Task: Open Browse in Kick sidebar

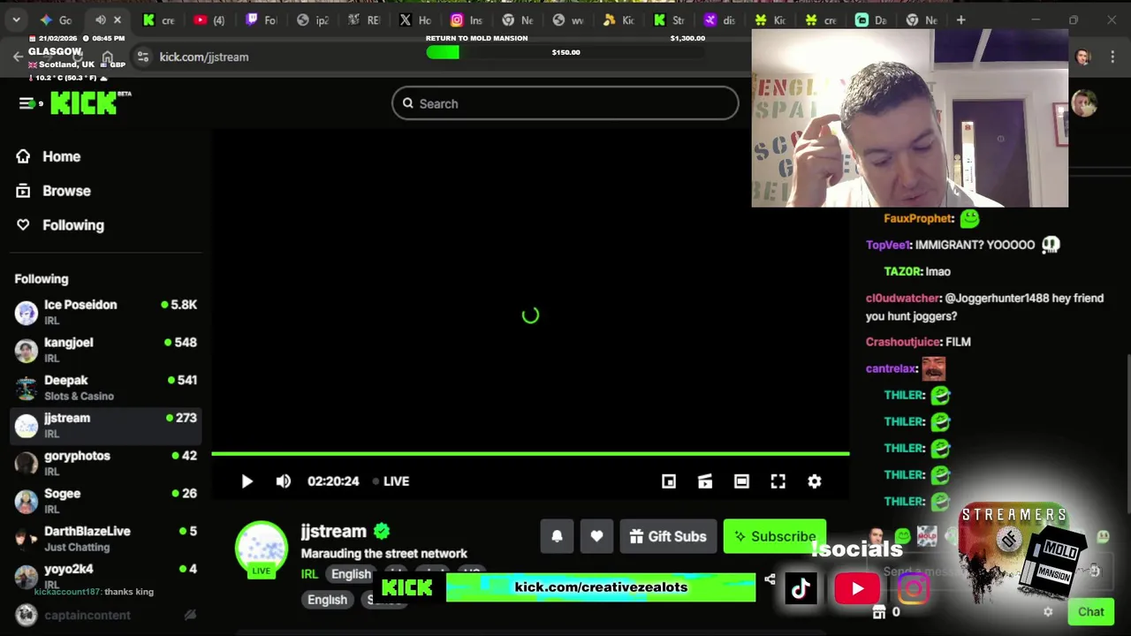Action: 66,191
